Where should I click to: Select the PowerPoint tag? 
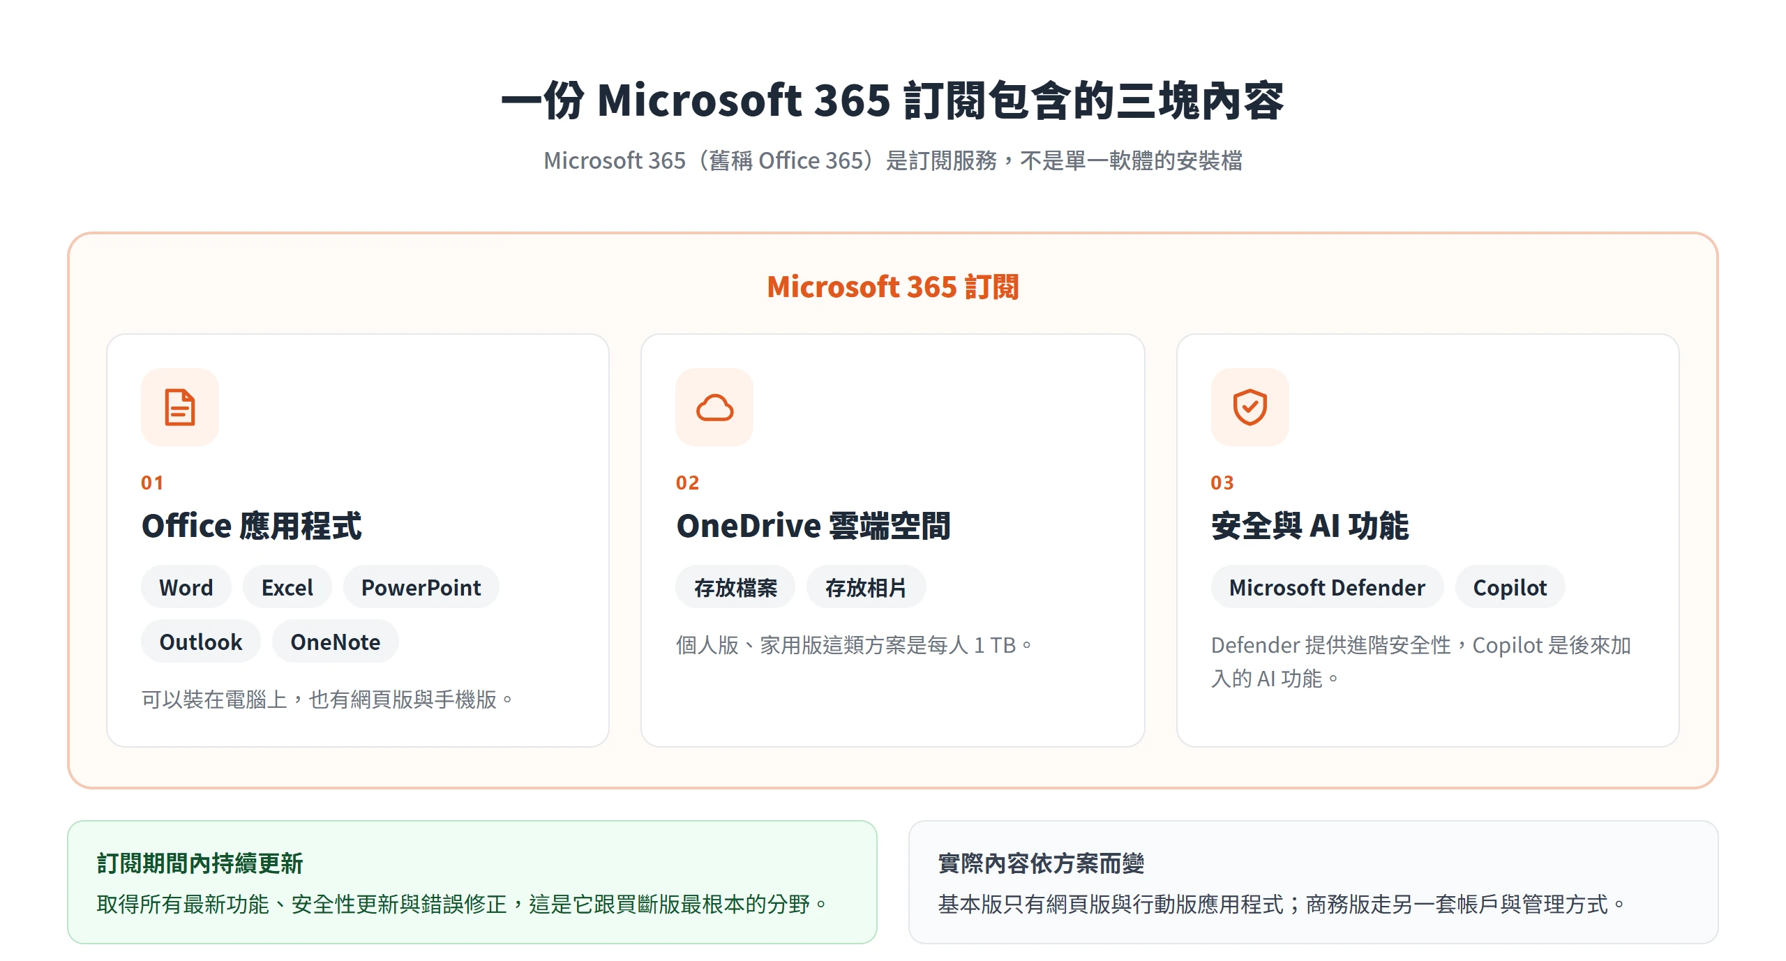[421, 587]
